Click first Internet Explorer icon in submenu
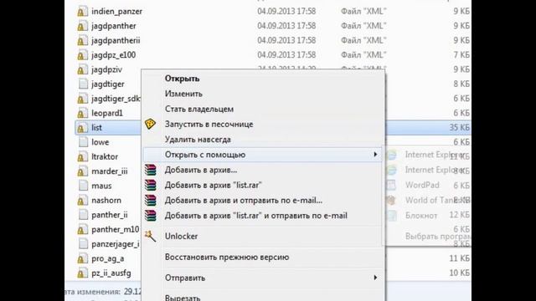536x301 pixels. 391,155
